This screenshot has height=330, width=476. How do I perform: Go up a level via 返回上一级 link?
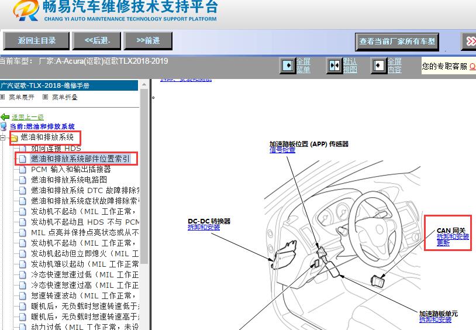tap(27, 117)
